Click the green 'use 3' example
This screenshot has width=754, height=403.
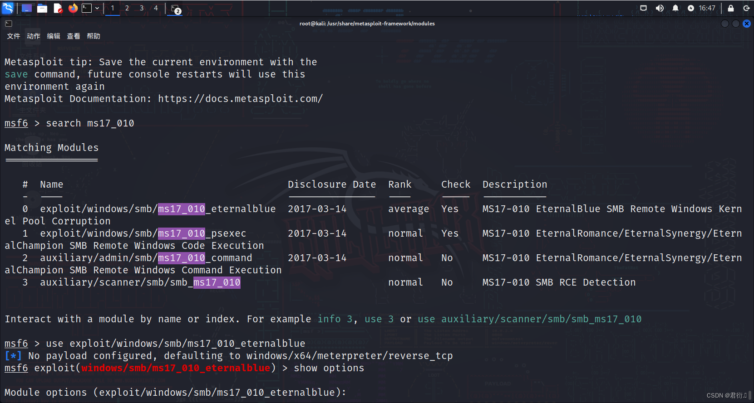coord(379,319)
